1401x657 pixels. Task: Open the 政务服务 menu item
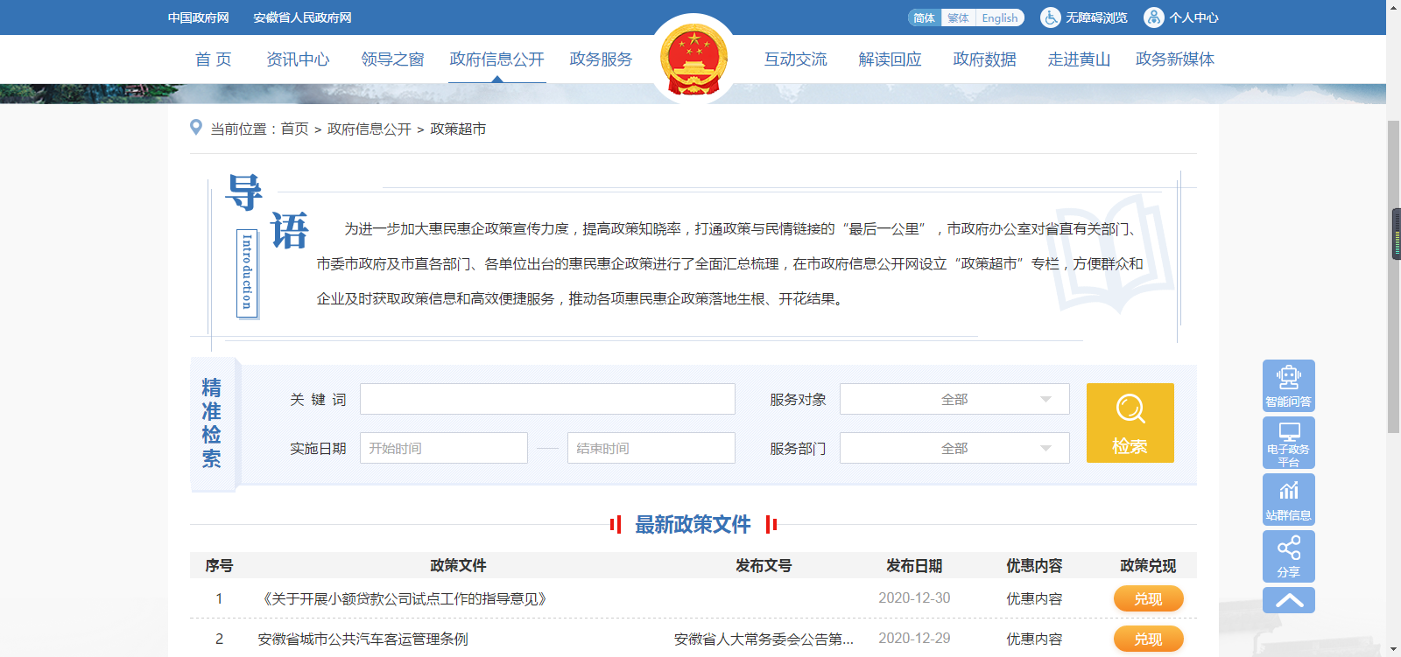click(x=601, y=59)
